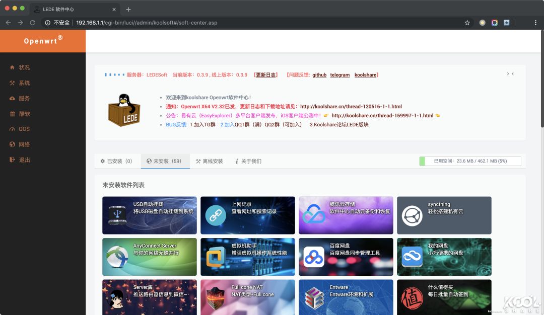Open the github feedback link
Viewport: 544px width, 315px height.
point(319,74)
